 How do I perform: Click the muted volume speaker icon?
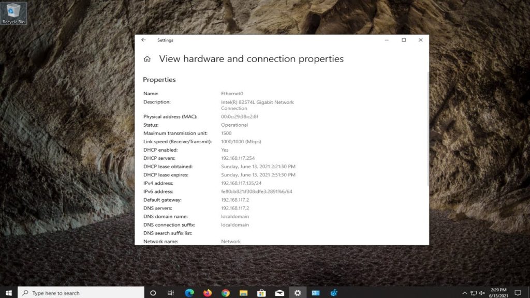tap(482, 293)
